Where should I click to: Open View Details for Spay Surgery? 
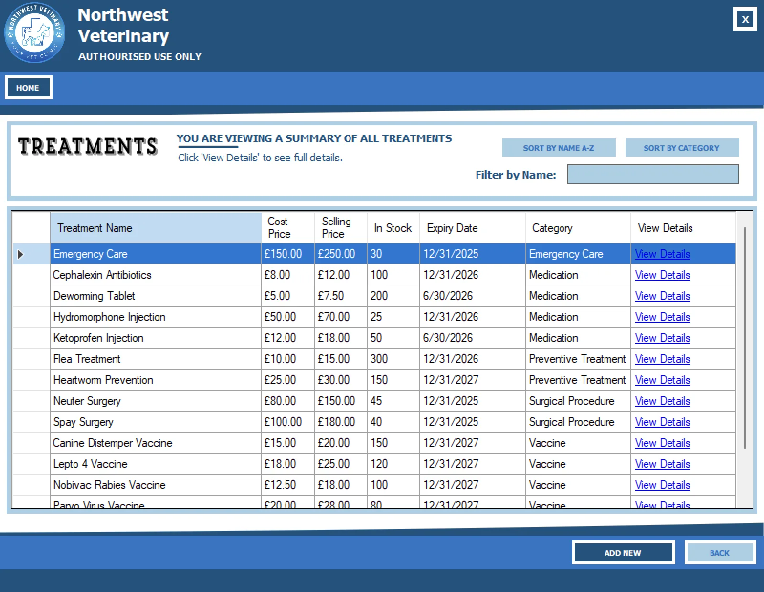[x=662, y=422]
